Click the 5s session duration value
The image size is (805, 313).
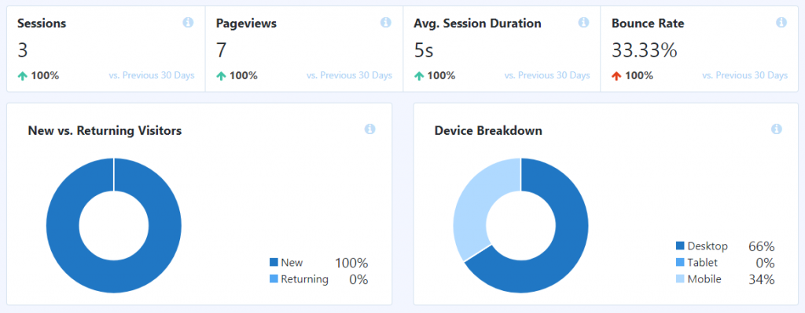(x=424, y=50)
